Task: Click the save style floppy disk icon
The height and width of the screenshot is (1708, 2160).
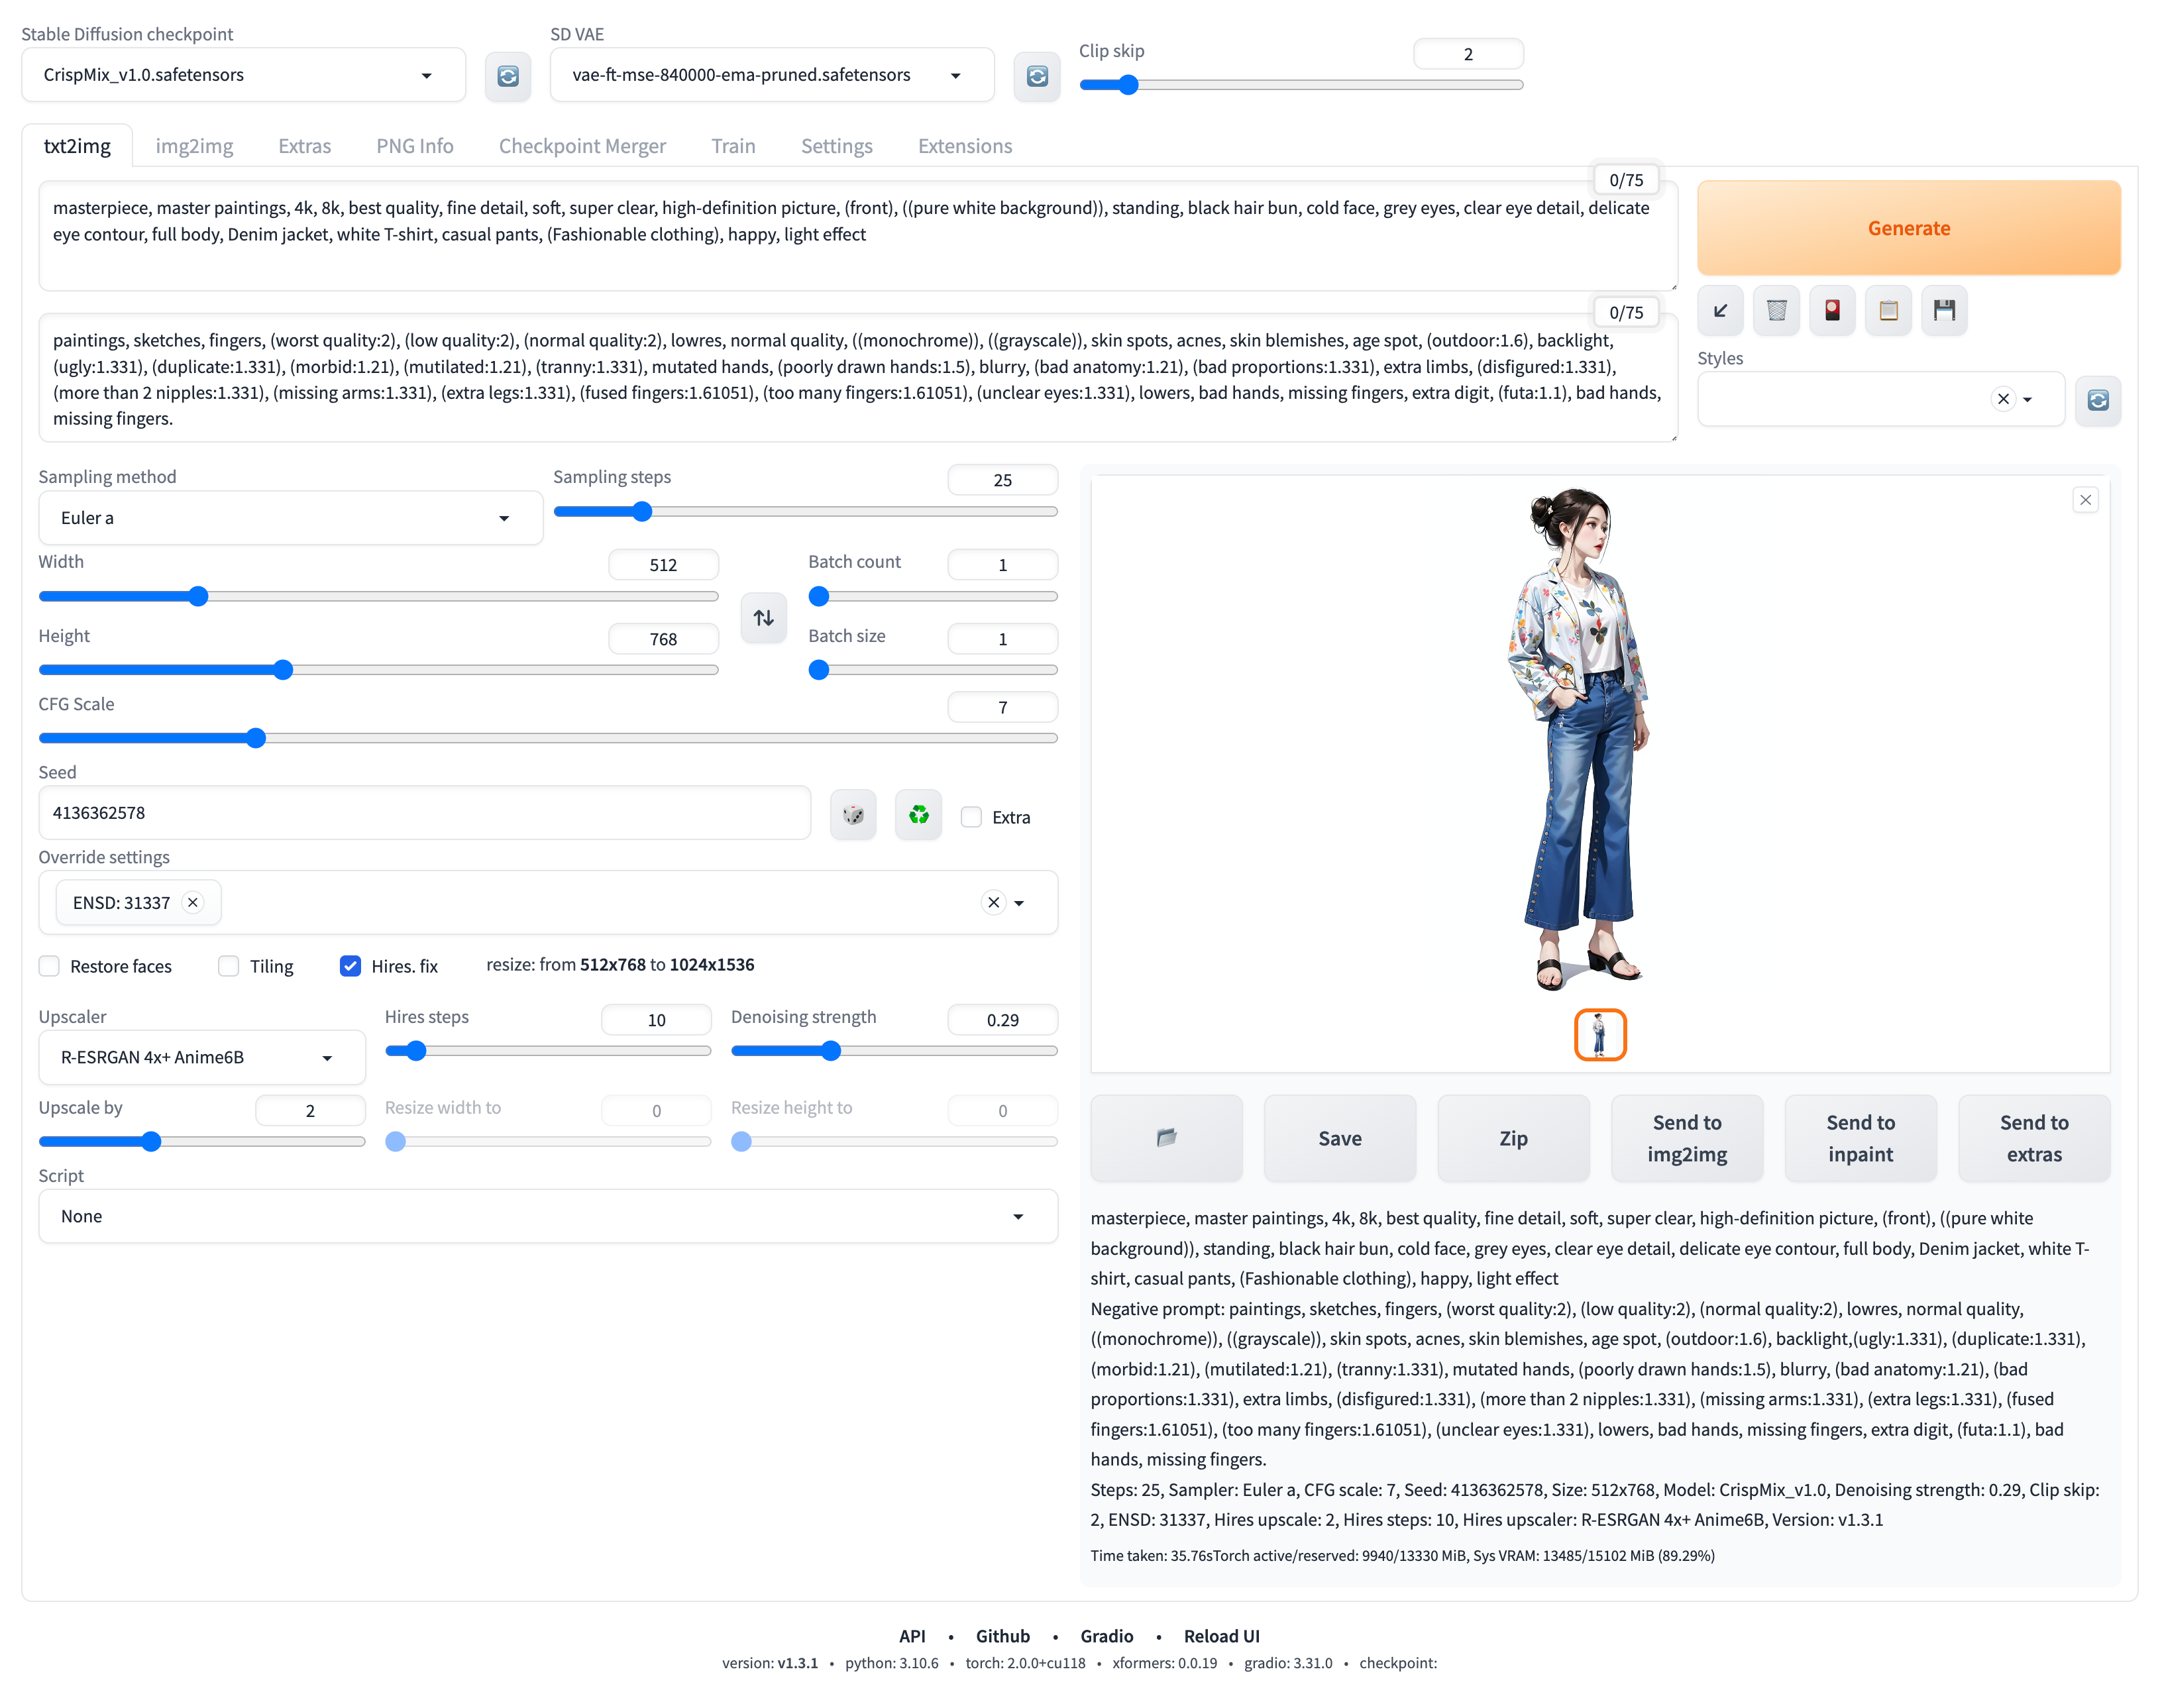Action: point(1943,310)
